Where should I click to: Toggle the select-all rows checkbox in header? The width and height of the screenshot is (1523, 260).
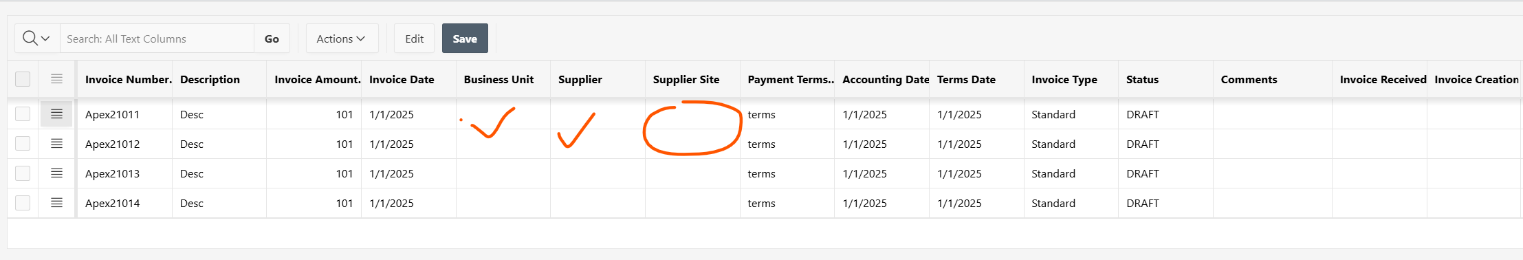tap(23, 79)
